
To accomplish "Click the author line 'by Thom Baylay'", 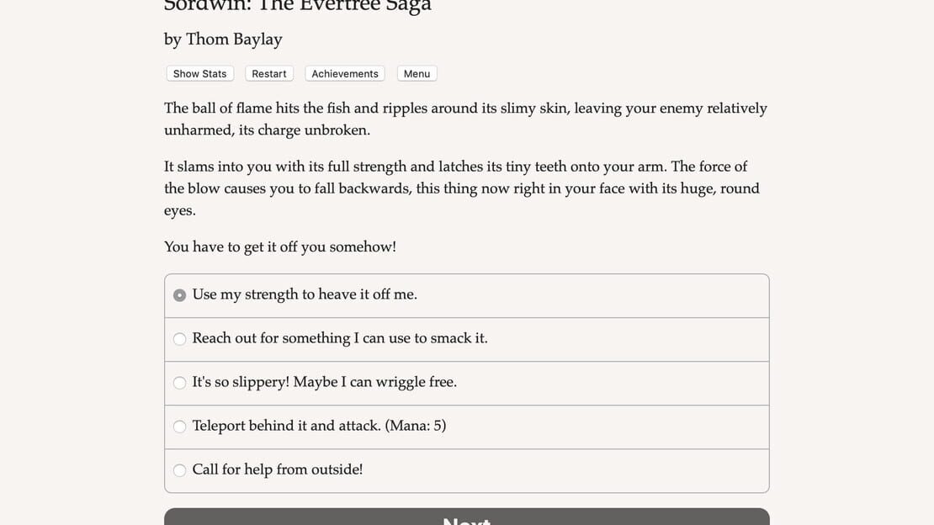I will click(223, 40).
